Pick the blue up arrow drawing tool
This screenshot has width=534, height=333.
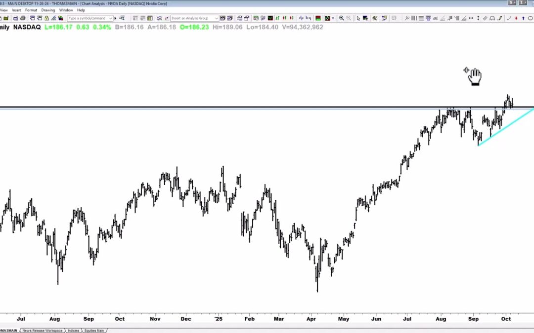coord(523,18)
